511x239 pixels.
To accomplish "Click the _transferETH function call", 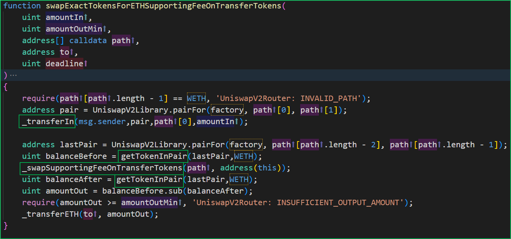I will point(50,214).
